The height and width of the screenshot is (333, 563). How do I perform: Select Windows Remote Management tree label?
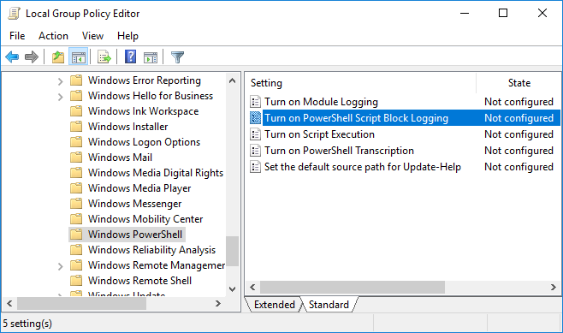(x=157, y=265)
